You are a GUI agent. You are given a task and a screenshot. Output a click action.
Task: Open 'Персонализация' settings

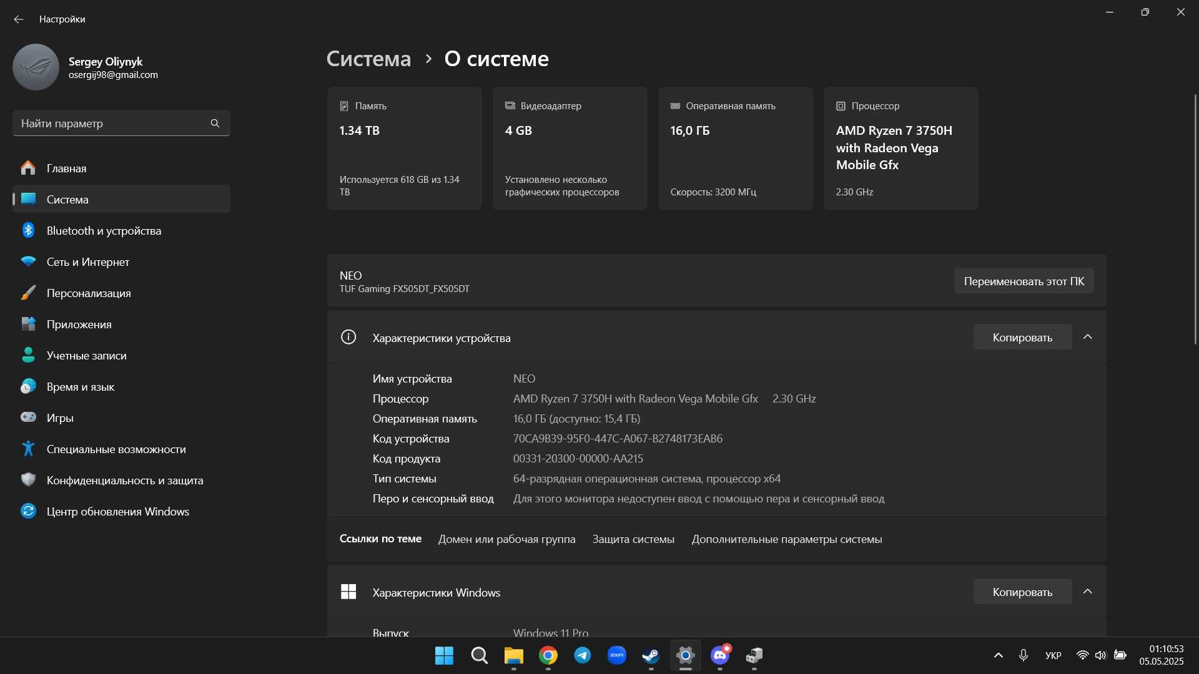(121, 293)
